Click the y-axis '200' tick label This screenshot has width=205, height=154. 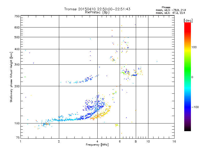tap(17, 86)
